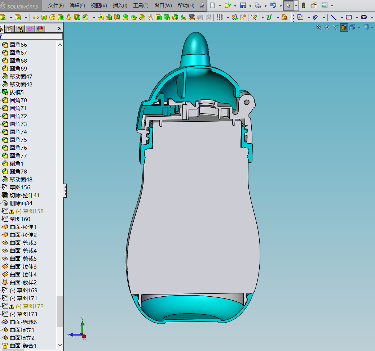Toggle the Section View button

[x=344, y=28]
